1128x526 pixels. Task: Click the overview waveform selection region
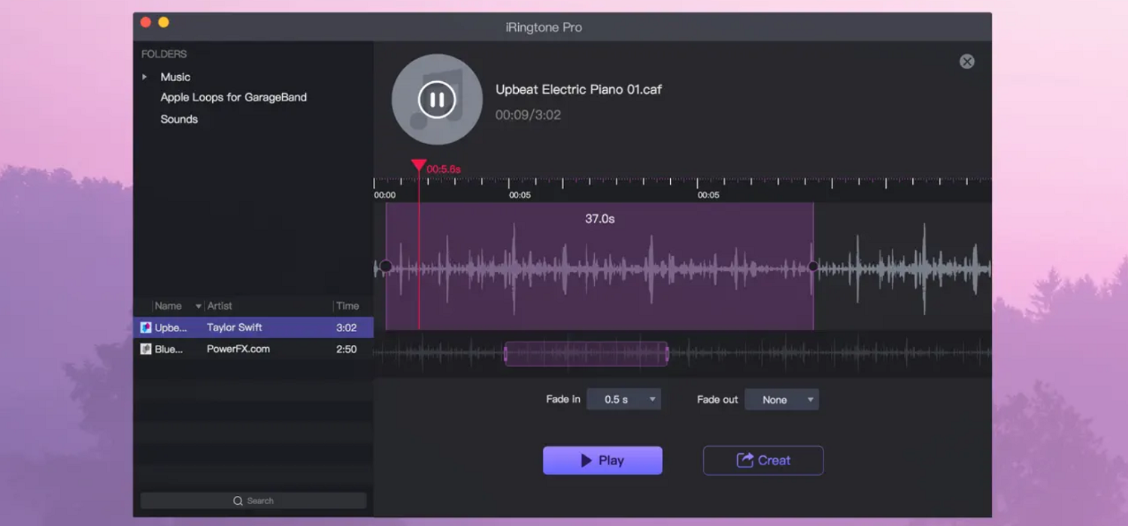(586, 354)
